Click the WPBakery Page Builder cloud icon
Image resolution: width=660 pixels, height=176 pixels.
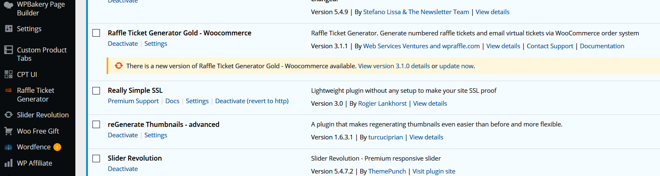coord(8,5)
